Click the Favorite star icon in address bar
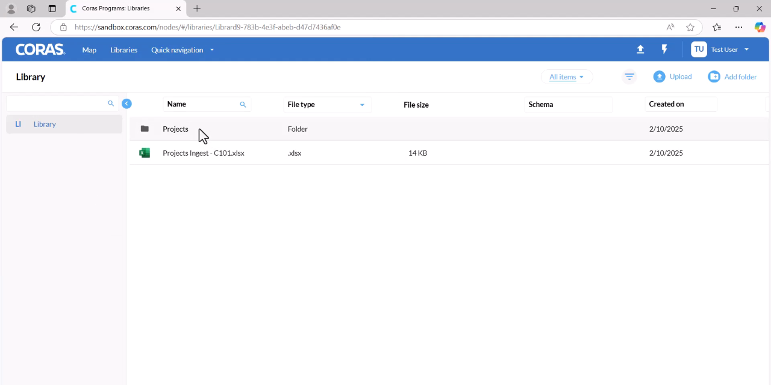Viewport: 771px width, 385px height. 690,27
